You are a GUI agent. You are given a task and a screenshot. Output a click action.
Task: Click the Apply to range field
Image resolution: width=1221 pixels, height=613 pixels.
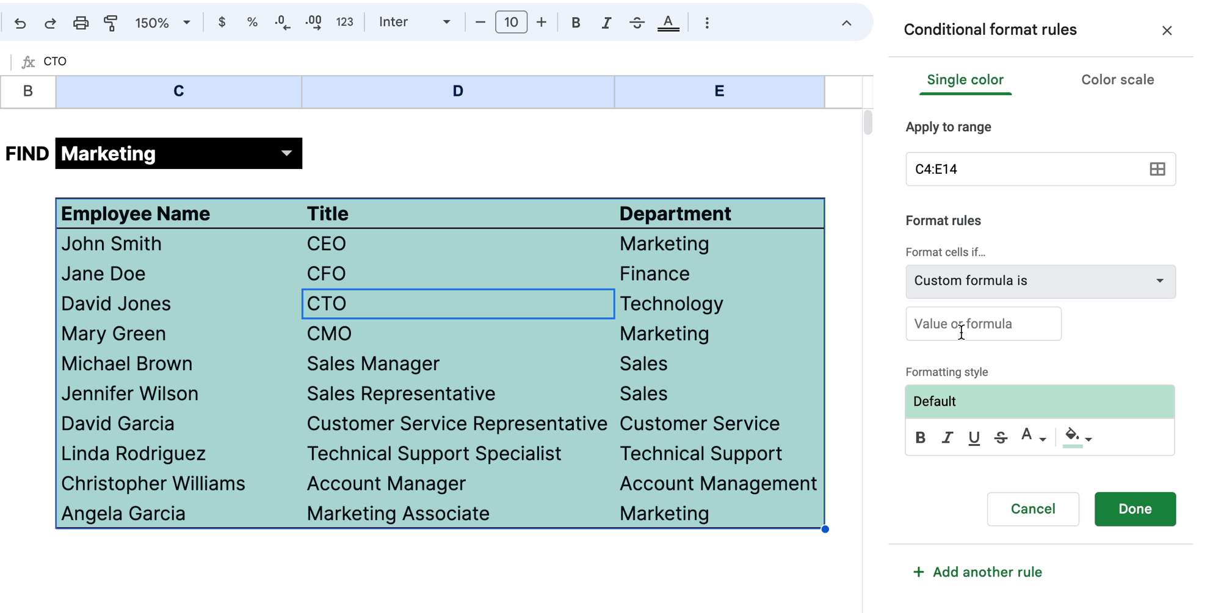1040,169
